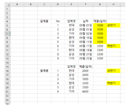Select the yellow 1000 cell in row 9
131x112 pixels.
(x=100, y=42)
